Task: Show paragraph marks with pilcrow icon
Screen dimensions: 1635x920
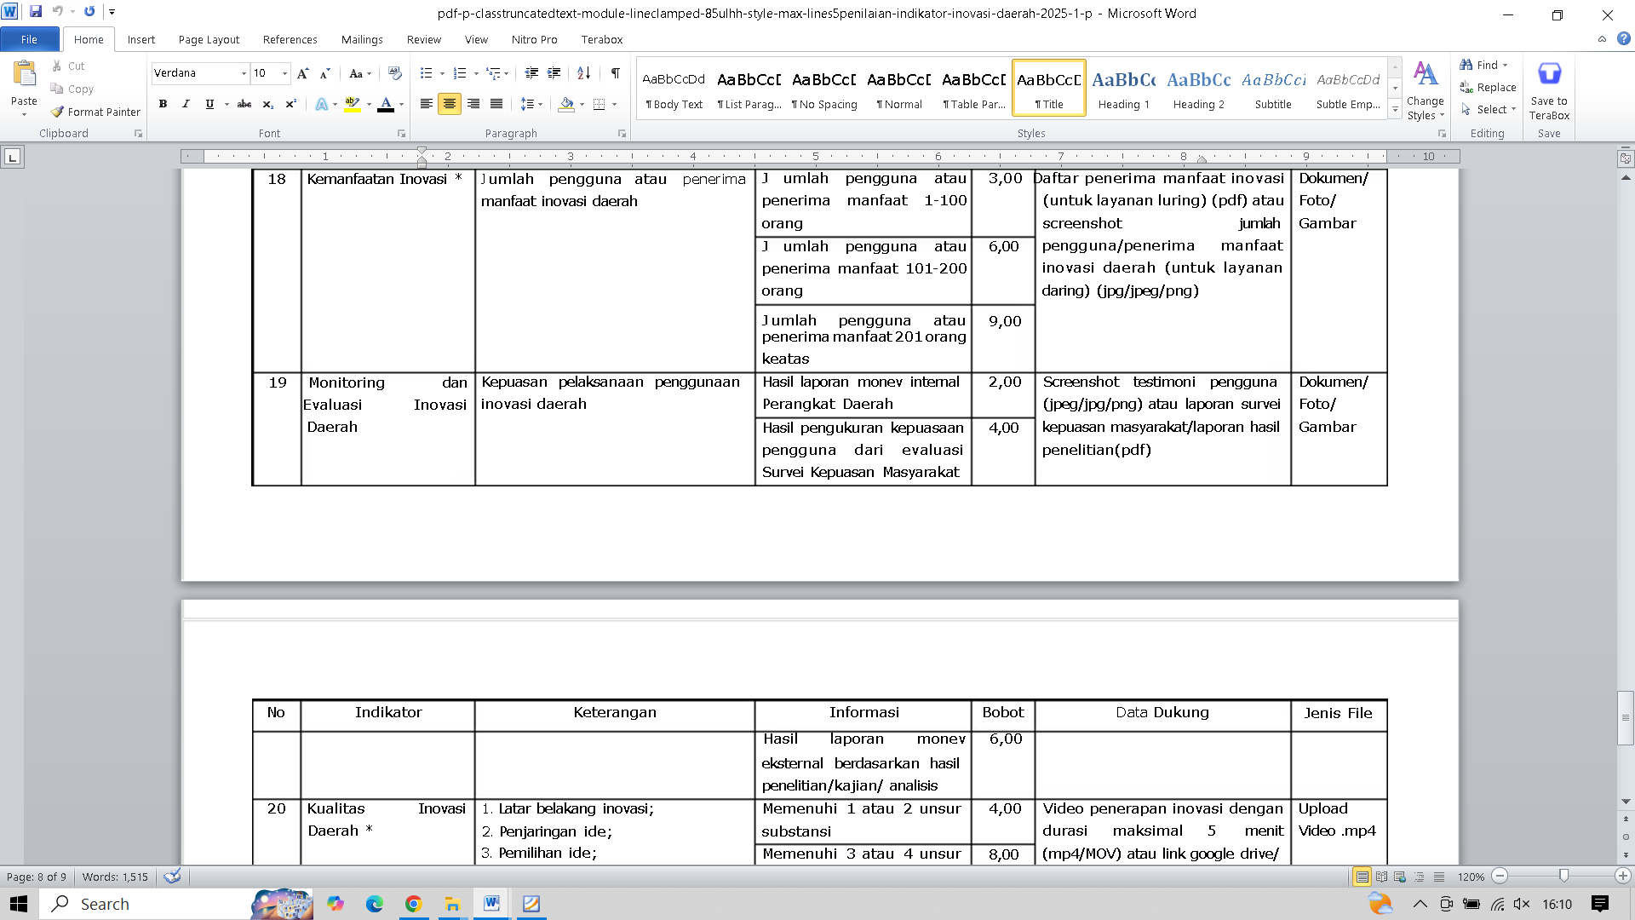Action: tap(615, 73)
